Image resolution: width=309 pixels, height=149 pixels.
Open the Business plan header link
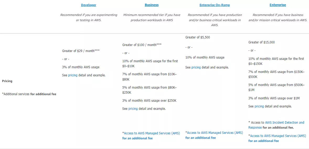tap(152, 5)
